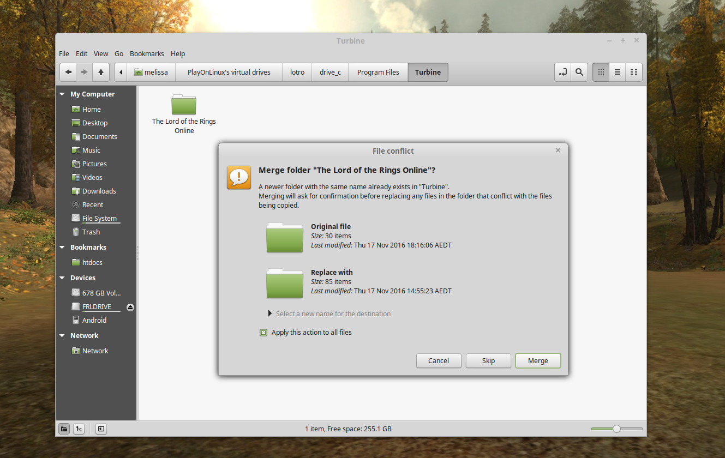
Task: Click the Cancel button
Action: [439, 360]
